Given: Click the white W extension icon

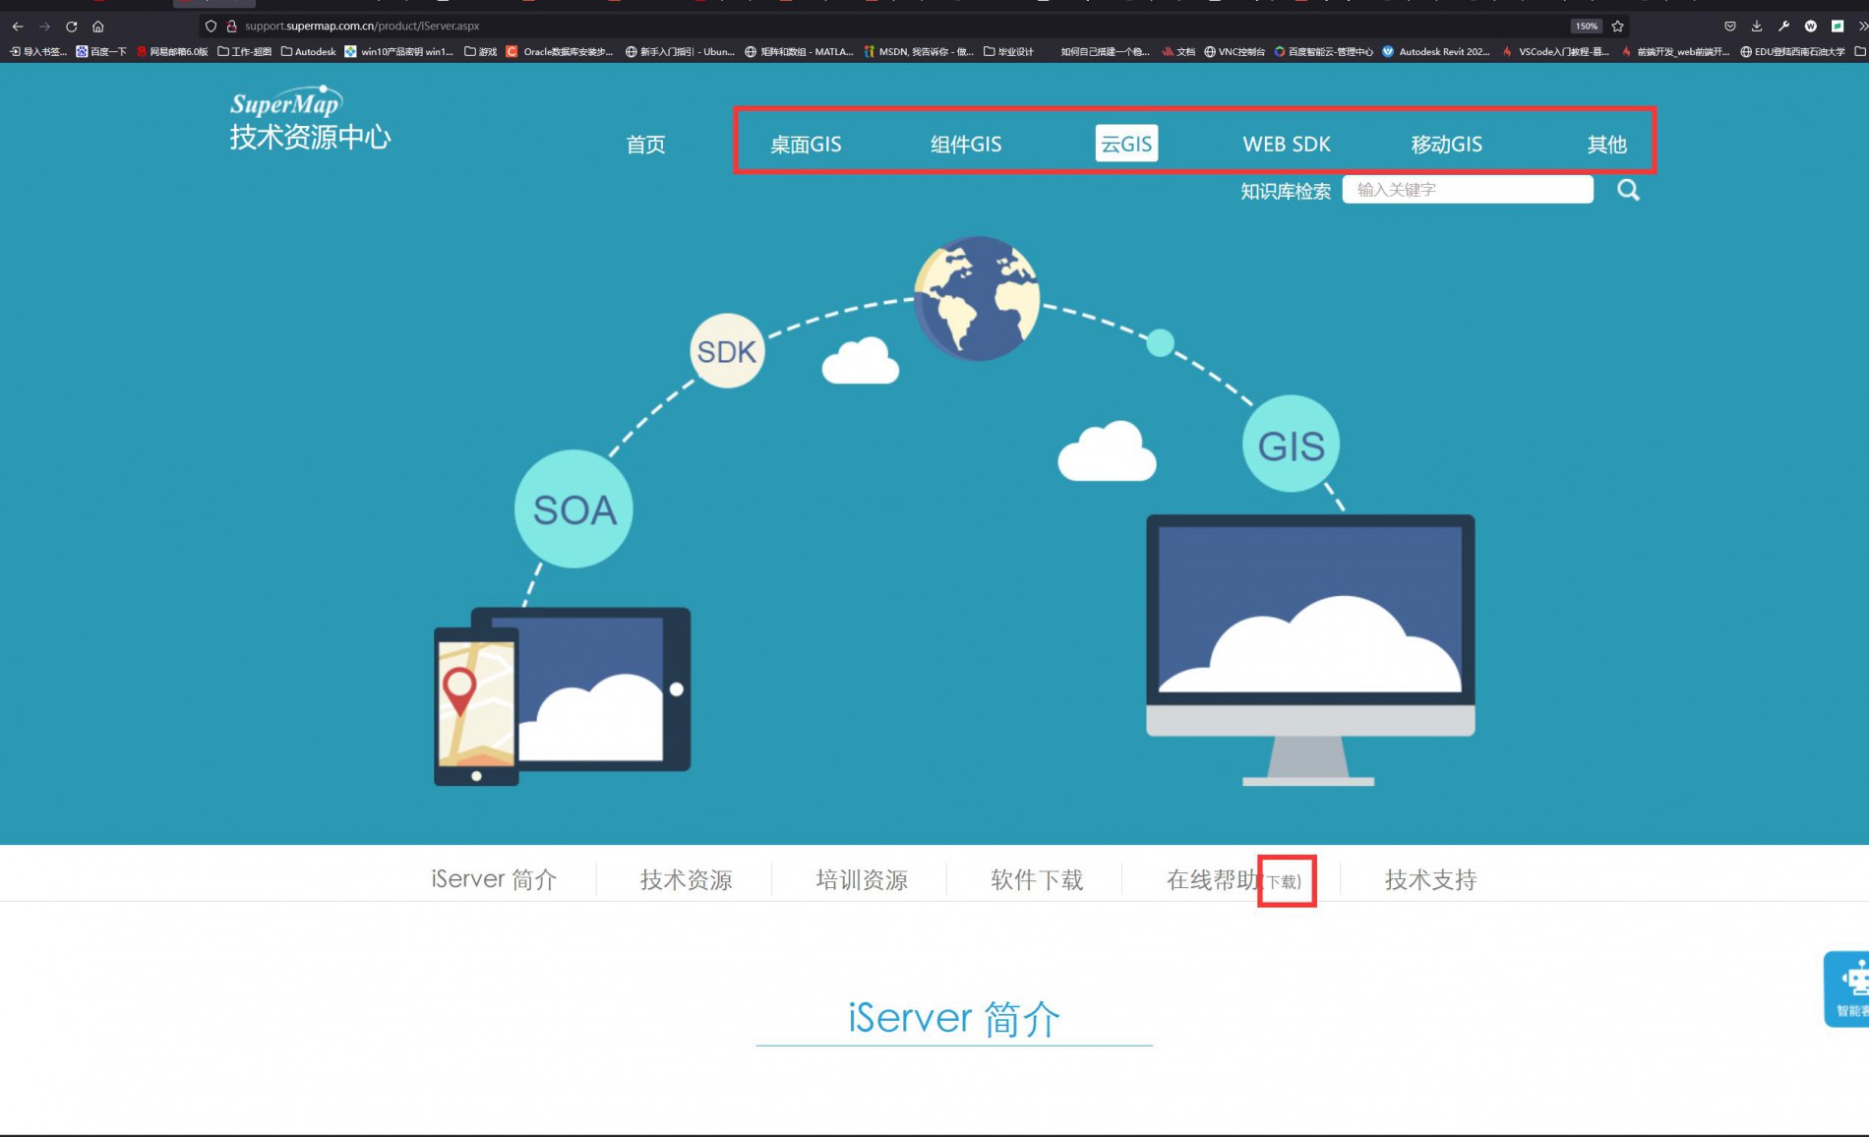Looking at the screenshot, I should click(x=1810, y=27).
